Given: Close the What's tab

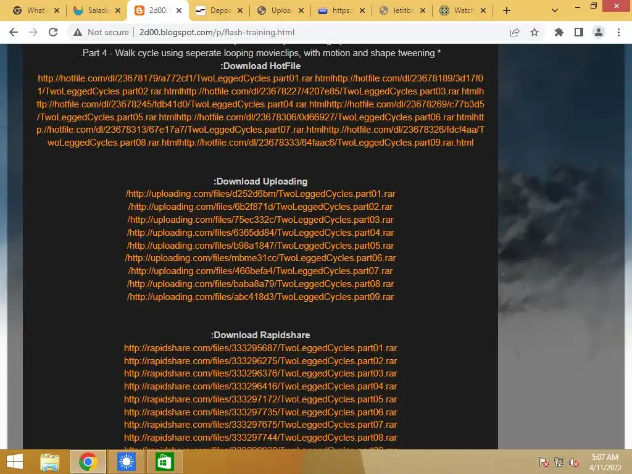Looking at the screenshot, I should [57, 11].
